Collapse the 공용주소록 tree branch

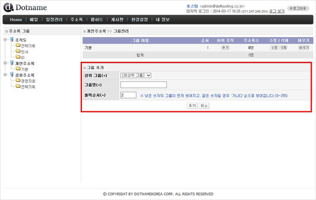tap(5, 75)
